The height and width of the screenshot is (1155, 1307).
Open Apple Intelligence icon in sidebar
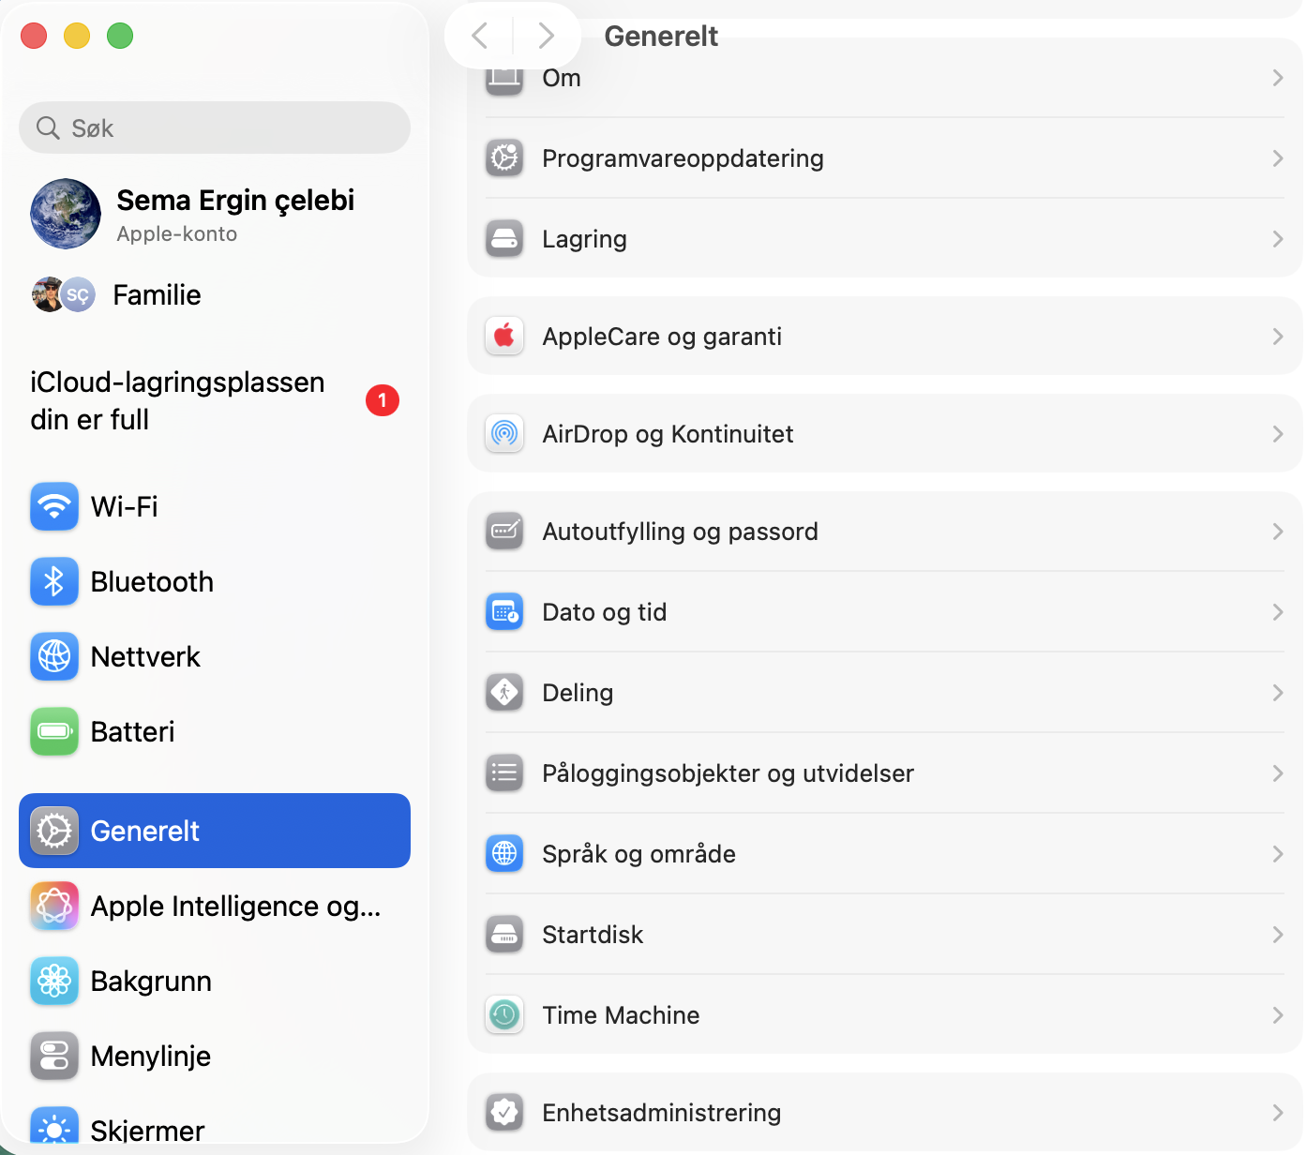[54, 906]
